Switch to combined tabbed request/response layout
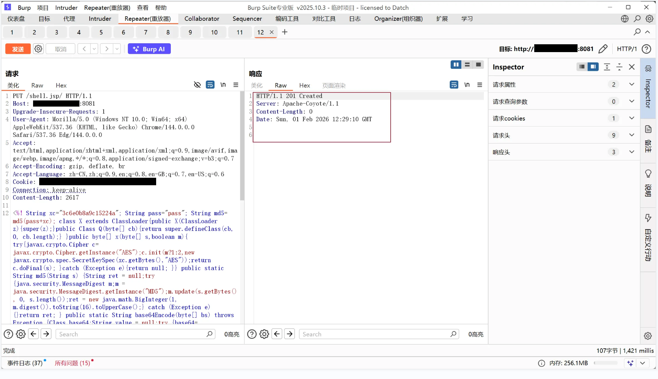This screenshot has width=658, height=379. tap(478, 65)
